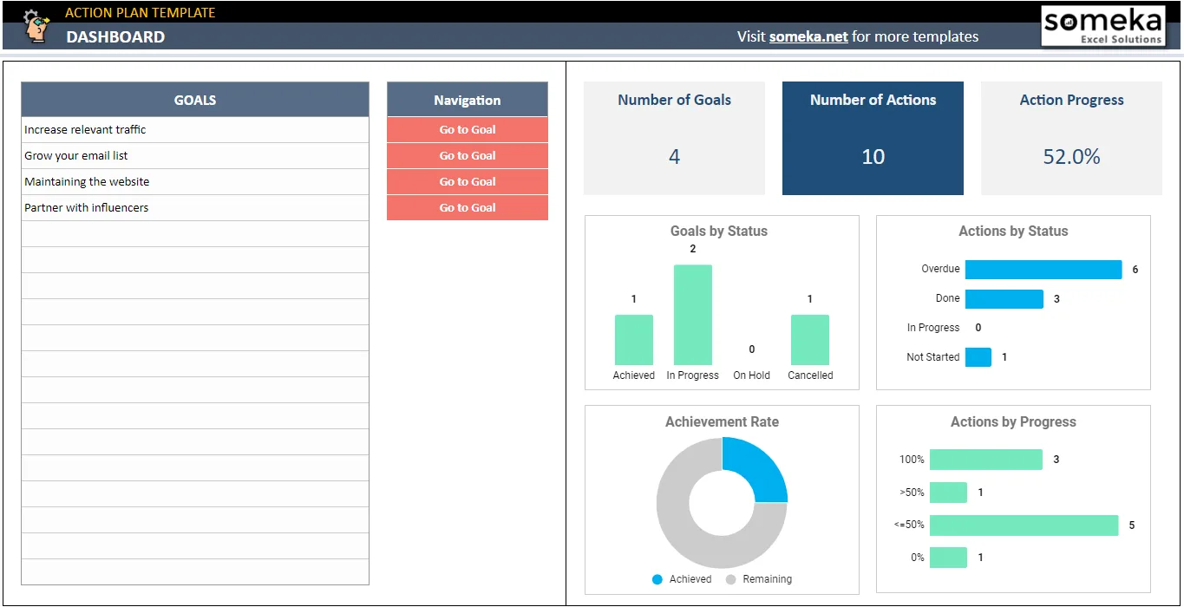Select the first empty goal row
The width and height of the screenshot is (1184, 607).
pyautogui.click(x=195, y=234)
